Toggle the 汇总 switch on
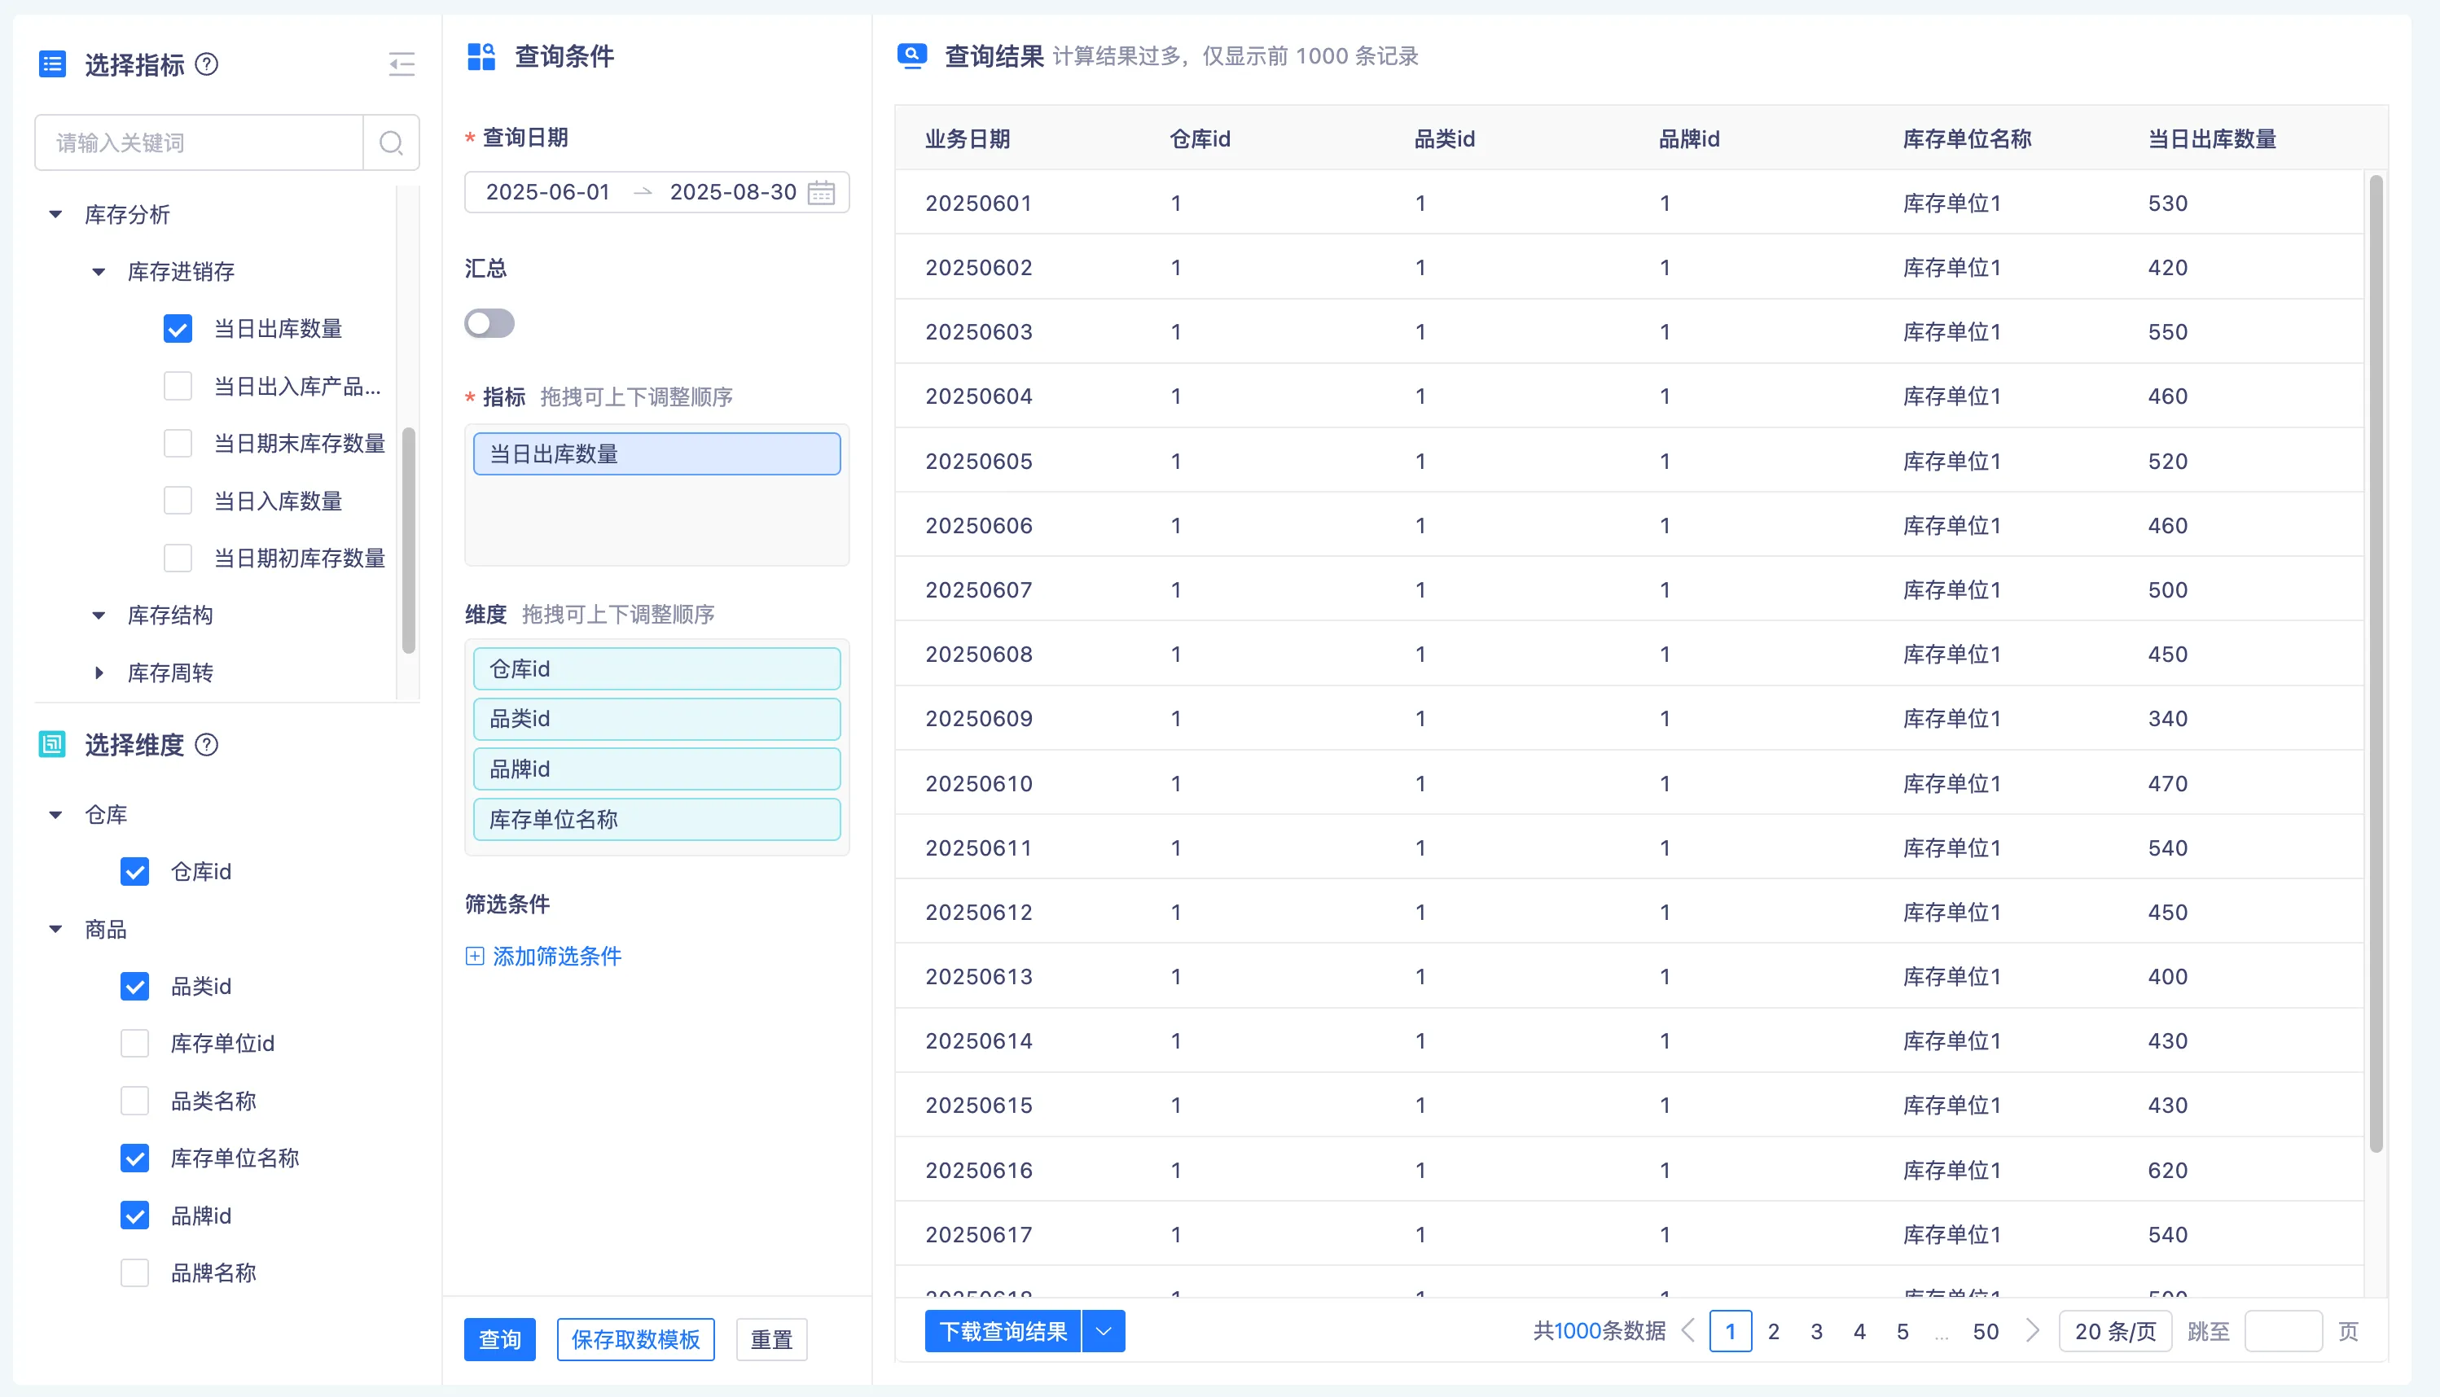Screen dimensions: 2440x1397 click(489, 323)
